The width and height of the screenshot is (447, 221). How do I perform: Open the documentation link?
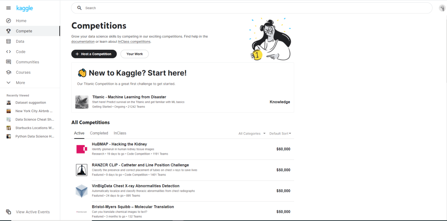pos(83,41)
